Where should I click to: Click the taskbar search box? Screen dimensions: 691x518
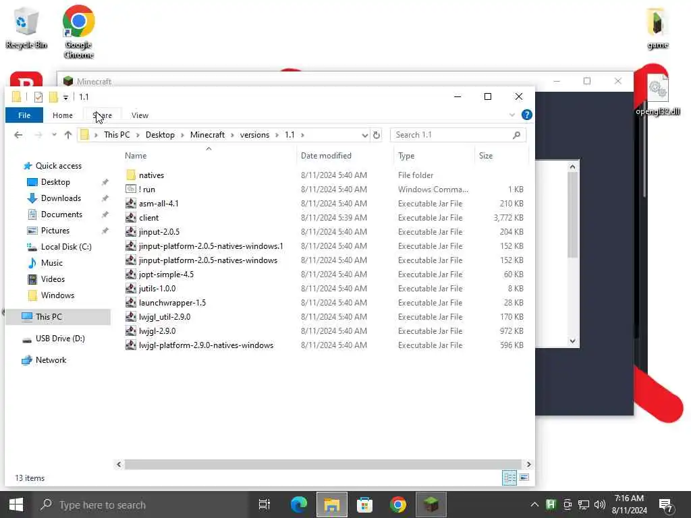(140, 505)
